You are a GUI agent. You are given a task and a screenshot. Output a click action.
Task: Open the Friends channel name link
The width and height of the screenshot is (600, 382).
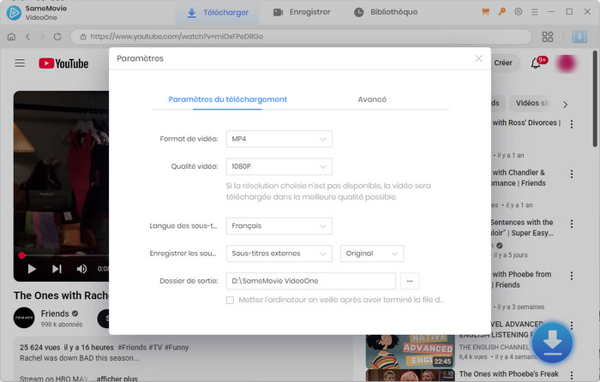[x=55, y=314]
